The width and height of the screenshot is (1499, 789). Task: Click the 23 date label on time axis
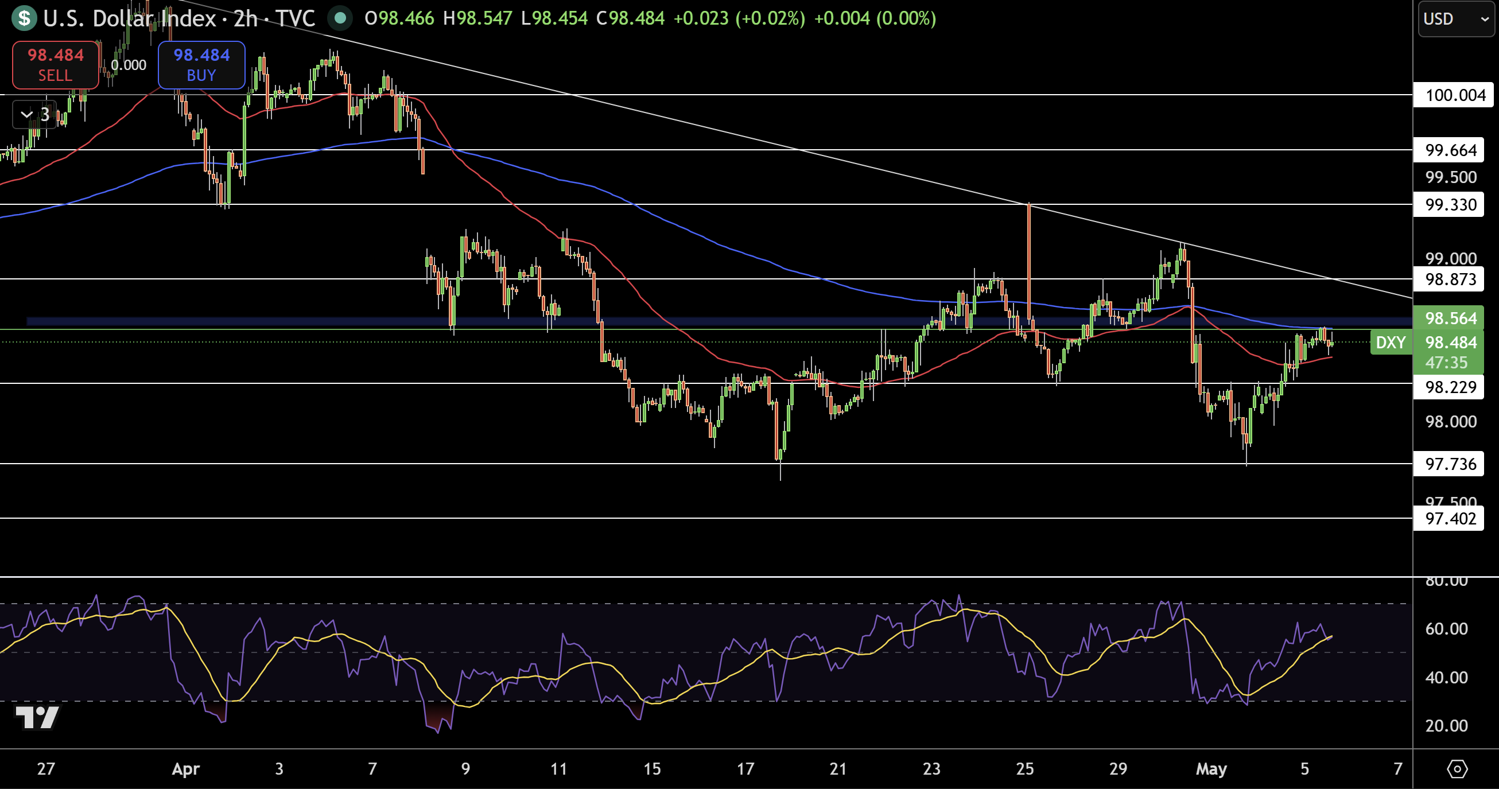click(931, 769)
